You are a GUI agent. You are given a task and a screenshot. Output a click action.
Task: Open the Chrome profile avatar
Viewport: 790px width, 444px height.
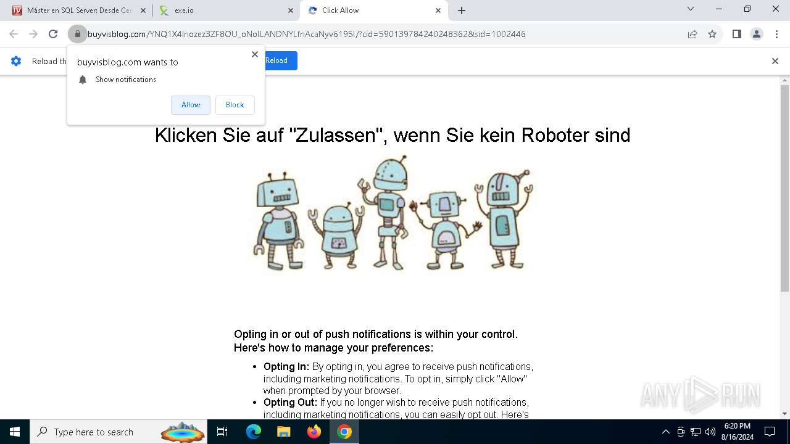[x=757, y=34]
